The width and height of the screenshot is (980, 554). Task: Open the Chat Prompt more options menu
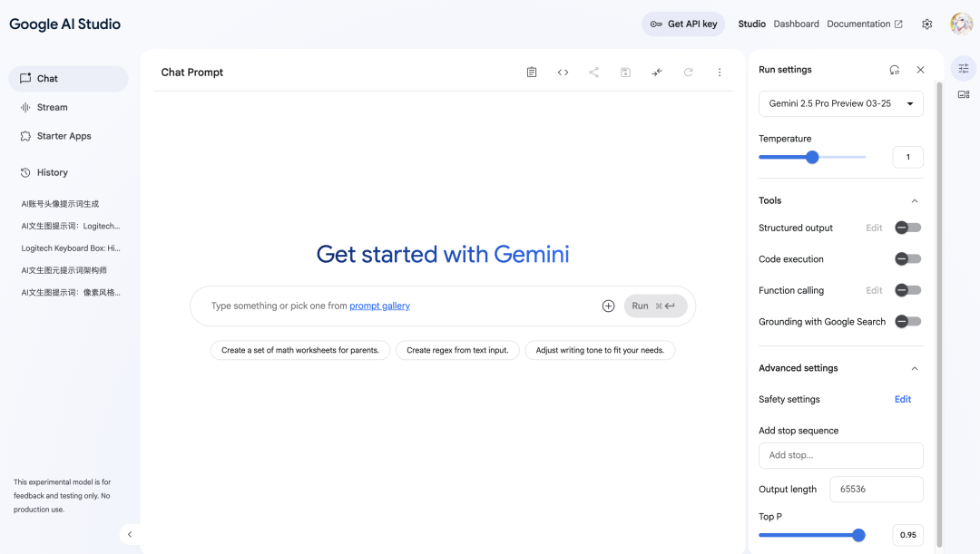tap(720, 73)
